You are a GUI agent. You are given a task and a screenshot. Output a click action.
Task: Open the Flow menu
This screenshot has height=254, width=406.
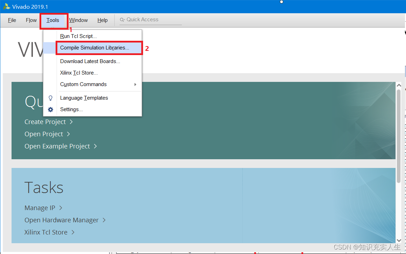pos(31,20)
